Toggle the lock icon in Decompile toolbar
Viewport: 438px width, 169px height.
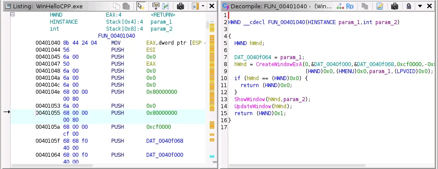(409, 6)
